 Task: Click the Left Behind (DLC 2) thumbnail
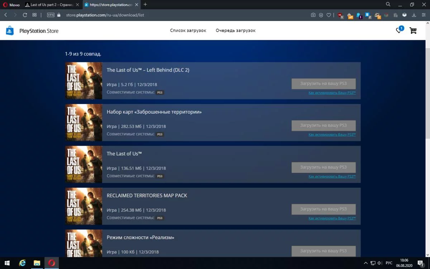tap(83, 81)
